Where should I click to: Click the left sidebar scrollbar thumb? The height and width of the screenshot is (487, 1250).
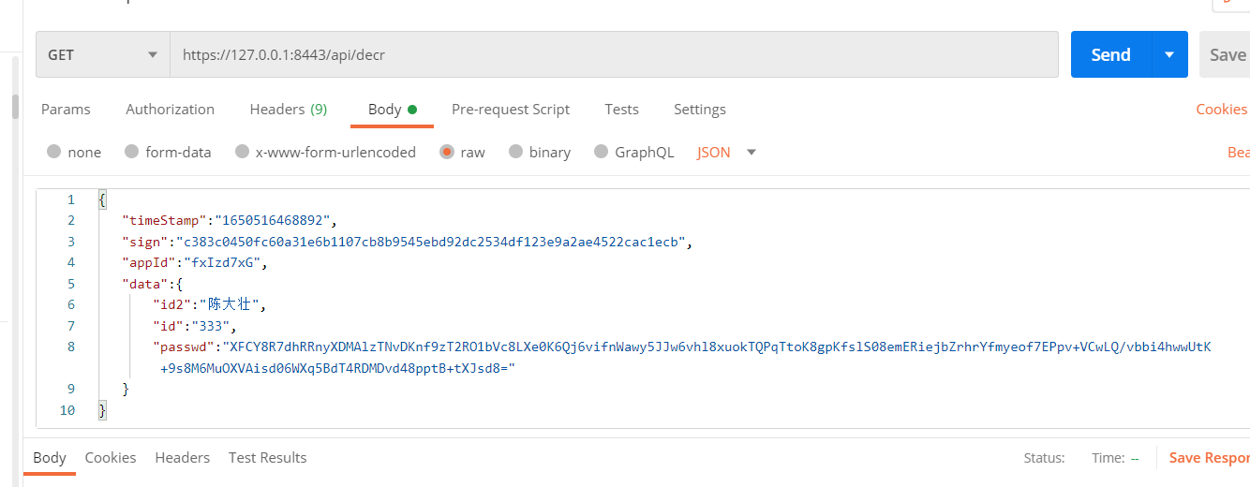[x=15, y=106]
